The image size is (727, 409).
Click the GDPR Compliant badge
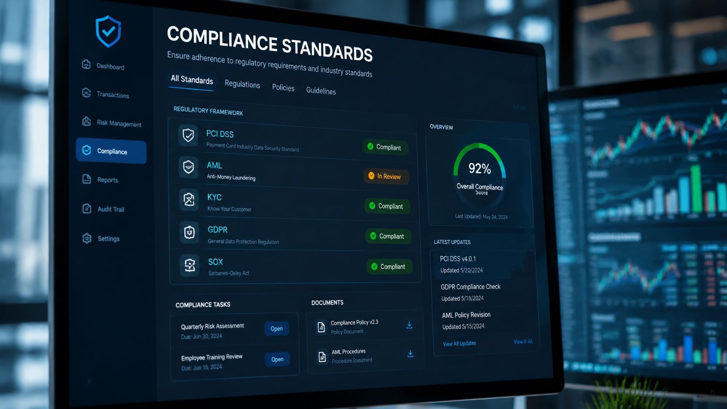[388, 236]
